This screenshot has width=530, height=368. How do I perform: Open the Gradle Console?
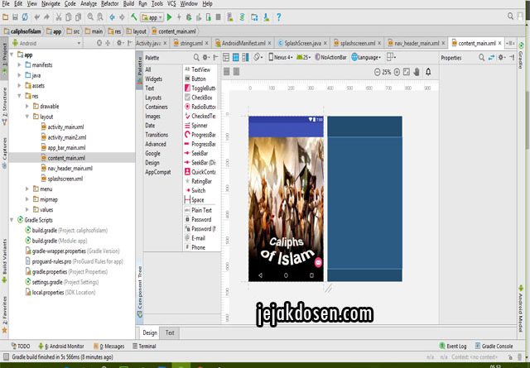click(494, 346)
